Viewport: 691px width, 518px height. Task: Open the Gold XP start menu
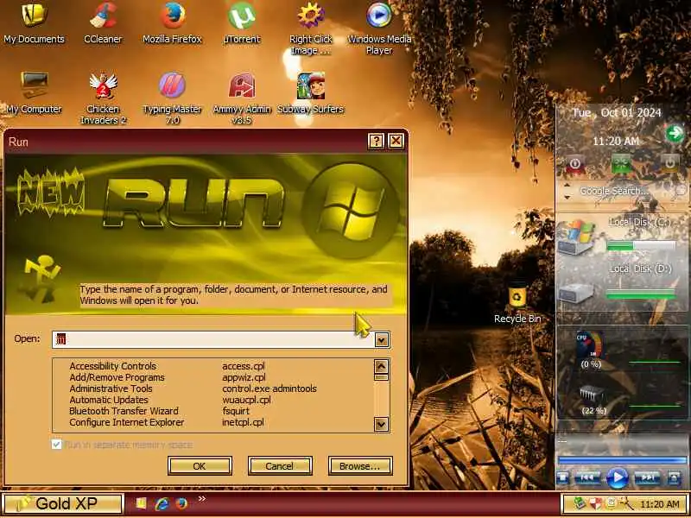(62, 503)
